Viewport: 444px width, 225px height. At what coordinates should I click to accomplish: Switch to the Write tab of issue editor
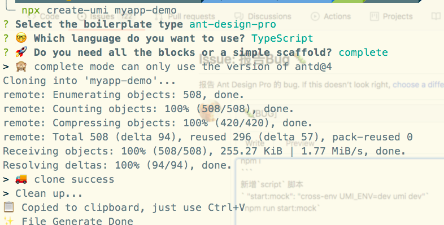(255, 143)
